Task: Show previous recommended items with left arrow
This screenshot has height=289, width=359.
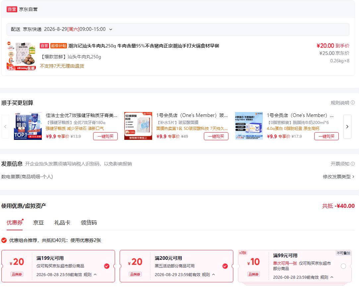Action: click(5, 127)
